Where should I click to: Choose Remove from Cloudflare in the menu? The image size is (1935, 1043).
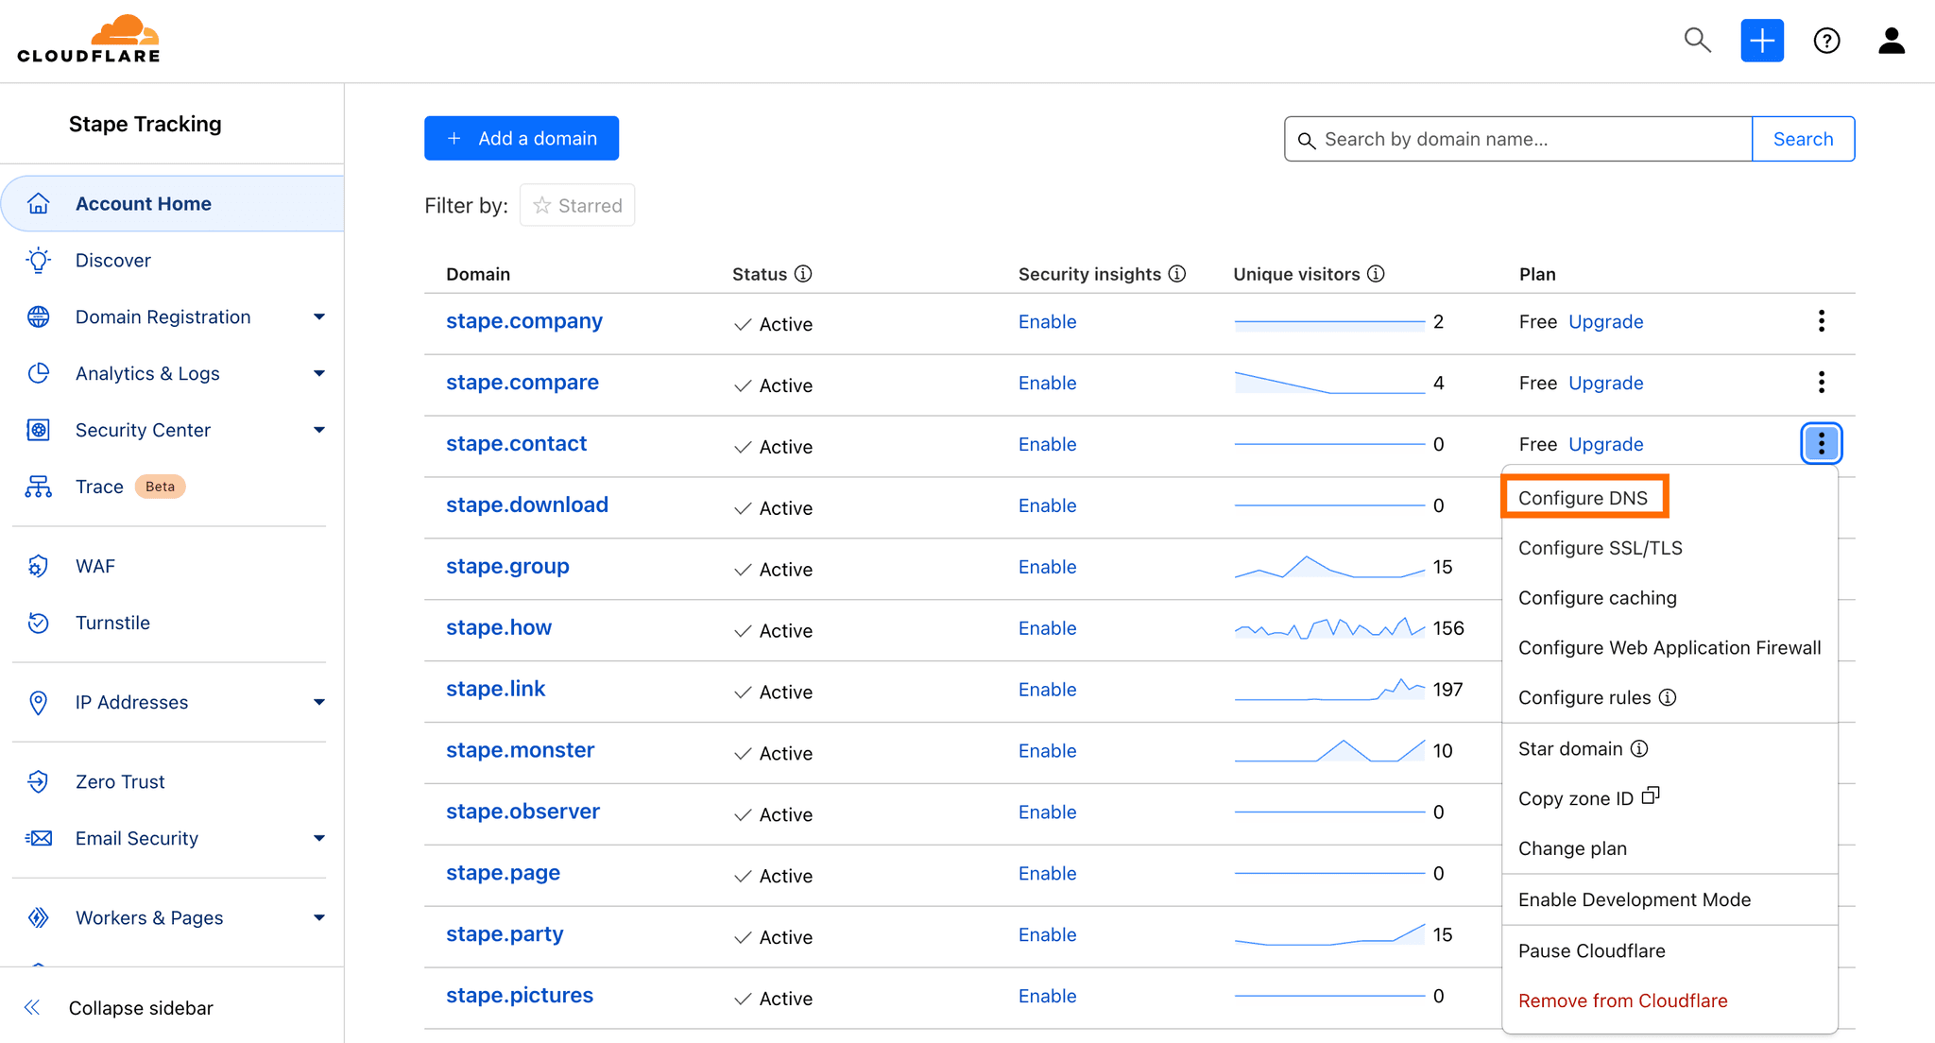1623,1000
